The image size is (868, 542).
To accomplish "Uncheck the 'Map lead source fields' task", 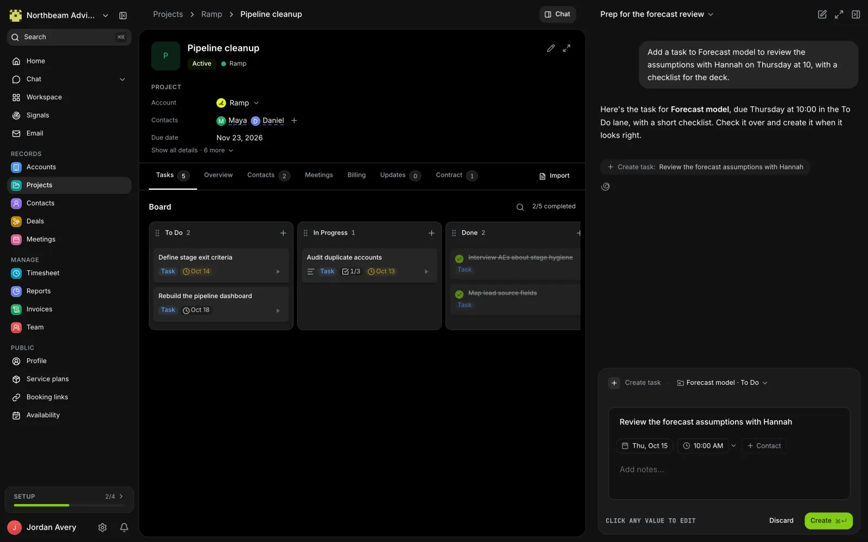I will [x=459, y=294].
